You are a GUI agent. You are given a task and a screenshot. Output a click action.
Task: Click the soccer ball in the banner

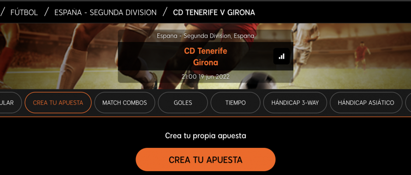click(256, 81)
